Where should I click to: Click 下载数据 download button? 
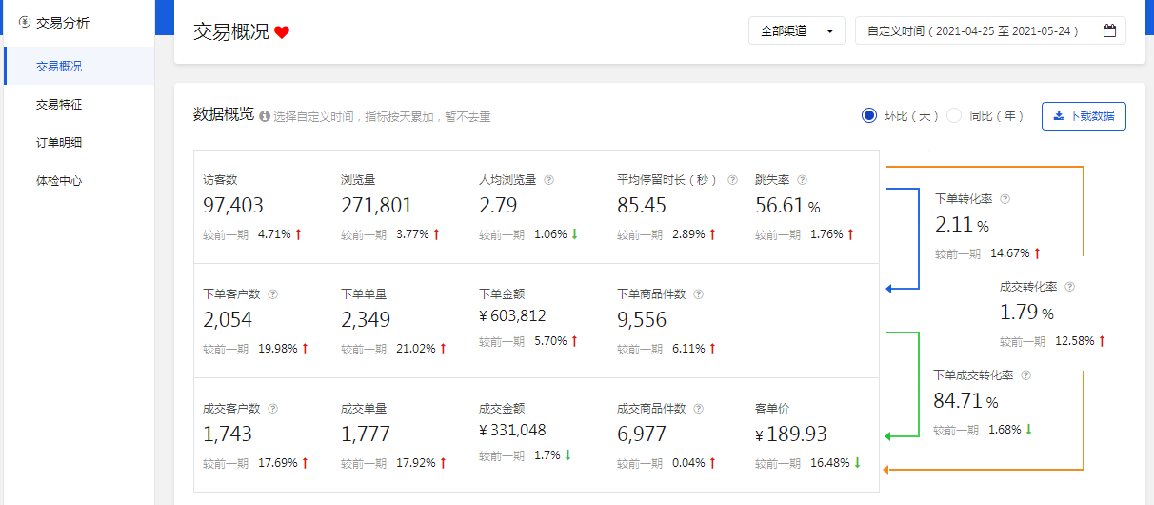(x=1084, y=116)
